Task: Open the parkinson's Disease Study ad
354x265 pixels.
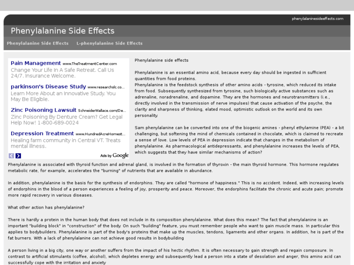Action: pos(48,87)
